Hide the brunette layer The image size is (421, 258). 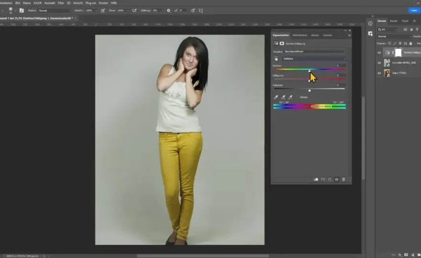coord(379,63)
